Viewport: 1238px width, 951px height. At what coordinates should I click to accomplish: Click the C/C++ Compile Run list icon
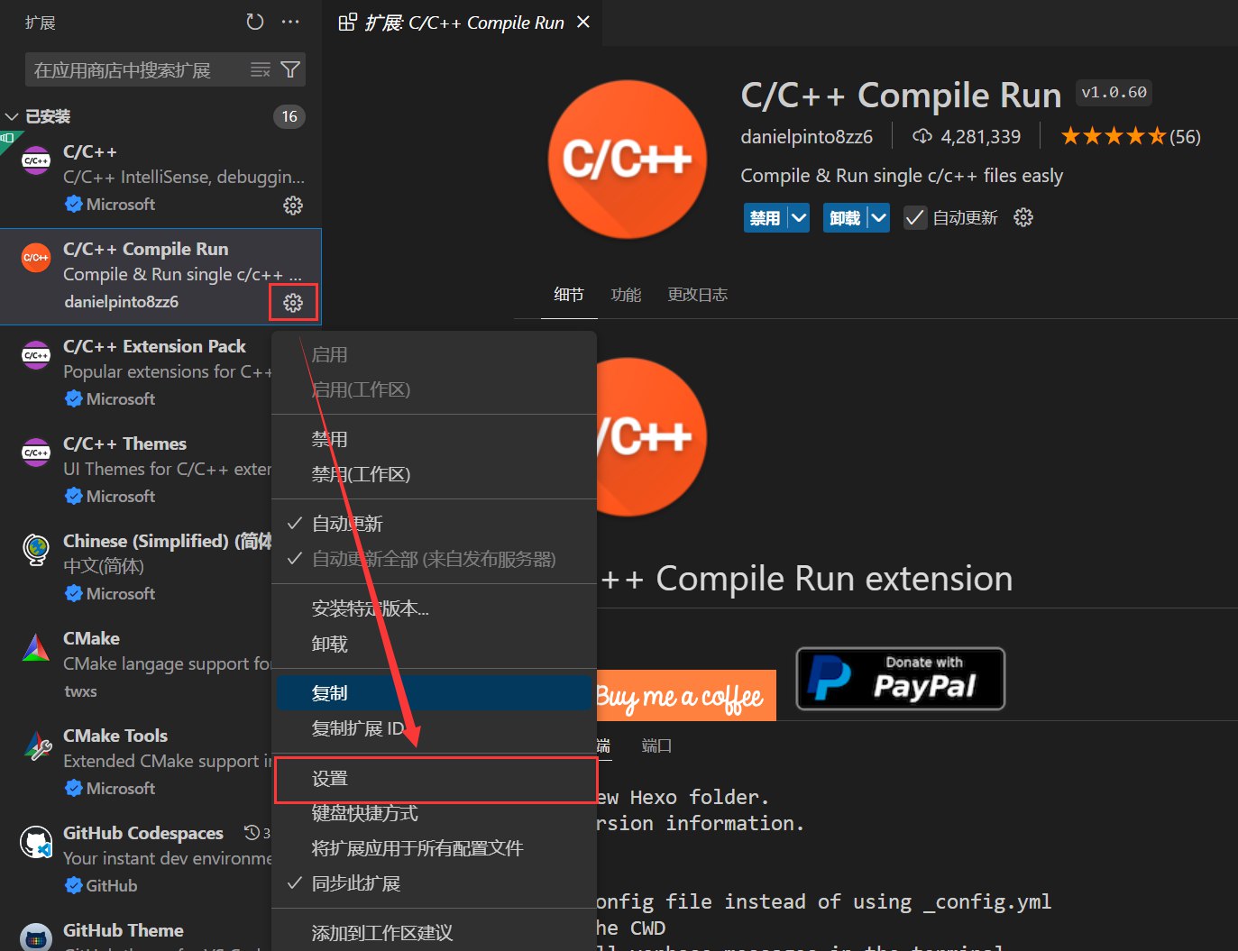tap(36, 258)
